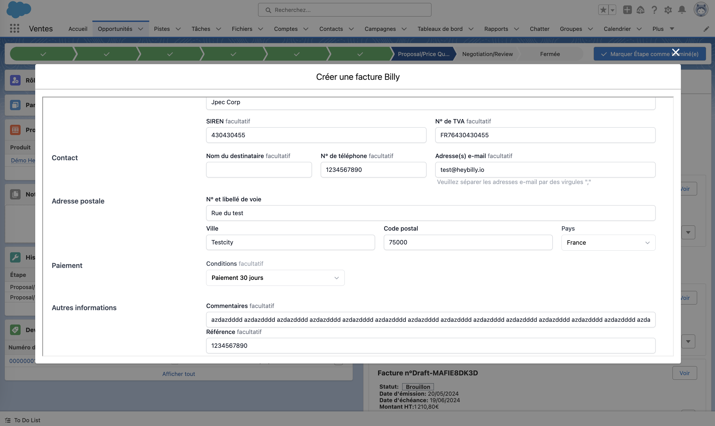The height and width of the screenshot is (426, 715).
Task: Click the pencil icon to edit navigation
Action: point(706,29)
